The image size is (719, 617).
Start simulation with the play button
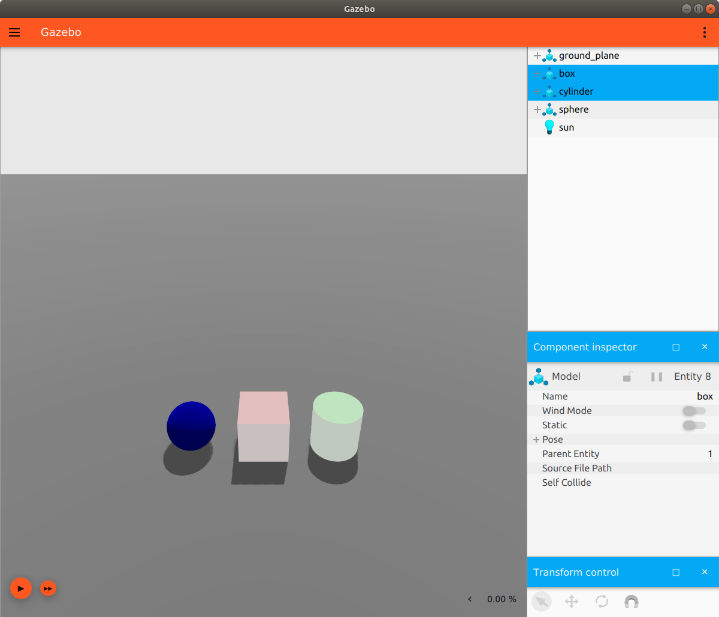click(21, 588)
